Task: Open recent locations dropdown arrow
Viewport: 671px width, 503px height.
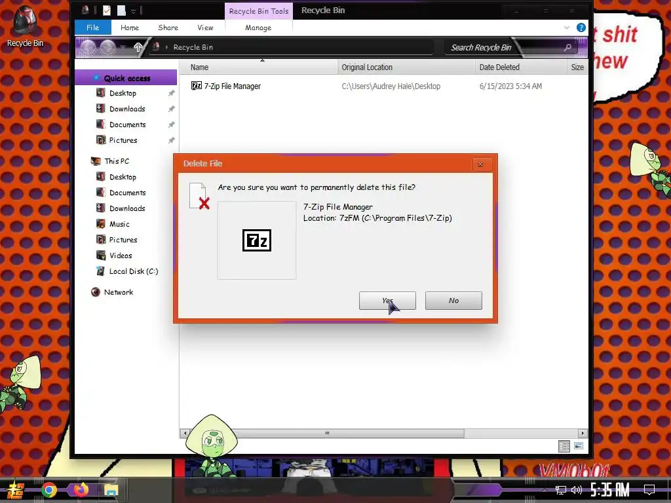Action: (x=123, y=47)
